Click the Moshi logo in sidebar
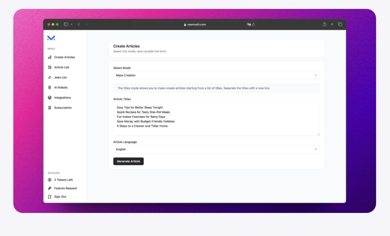390x236 pixels. tap(51, 38)
